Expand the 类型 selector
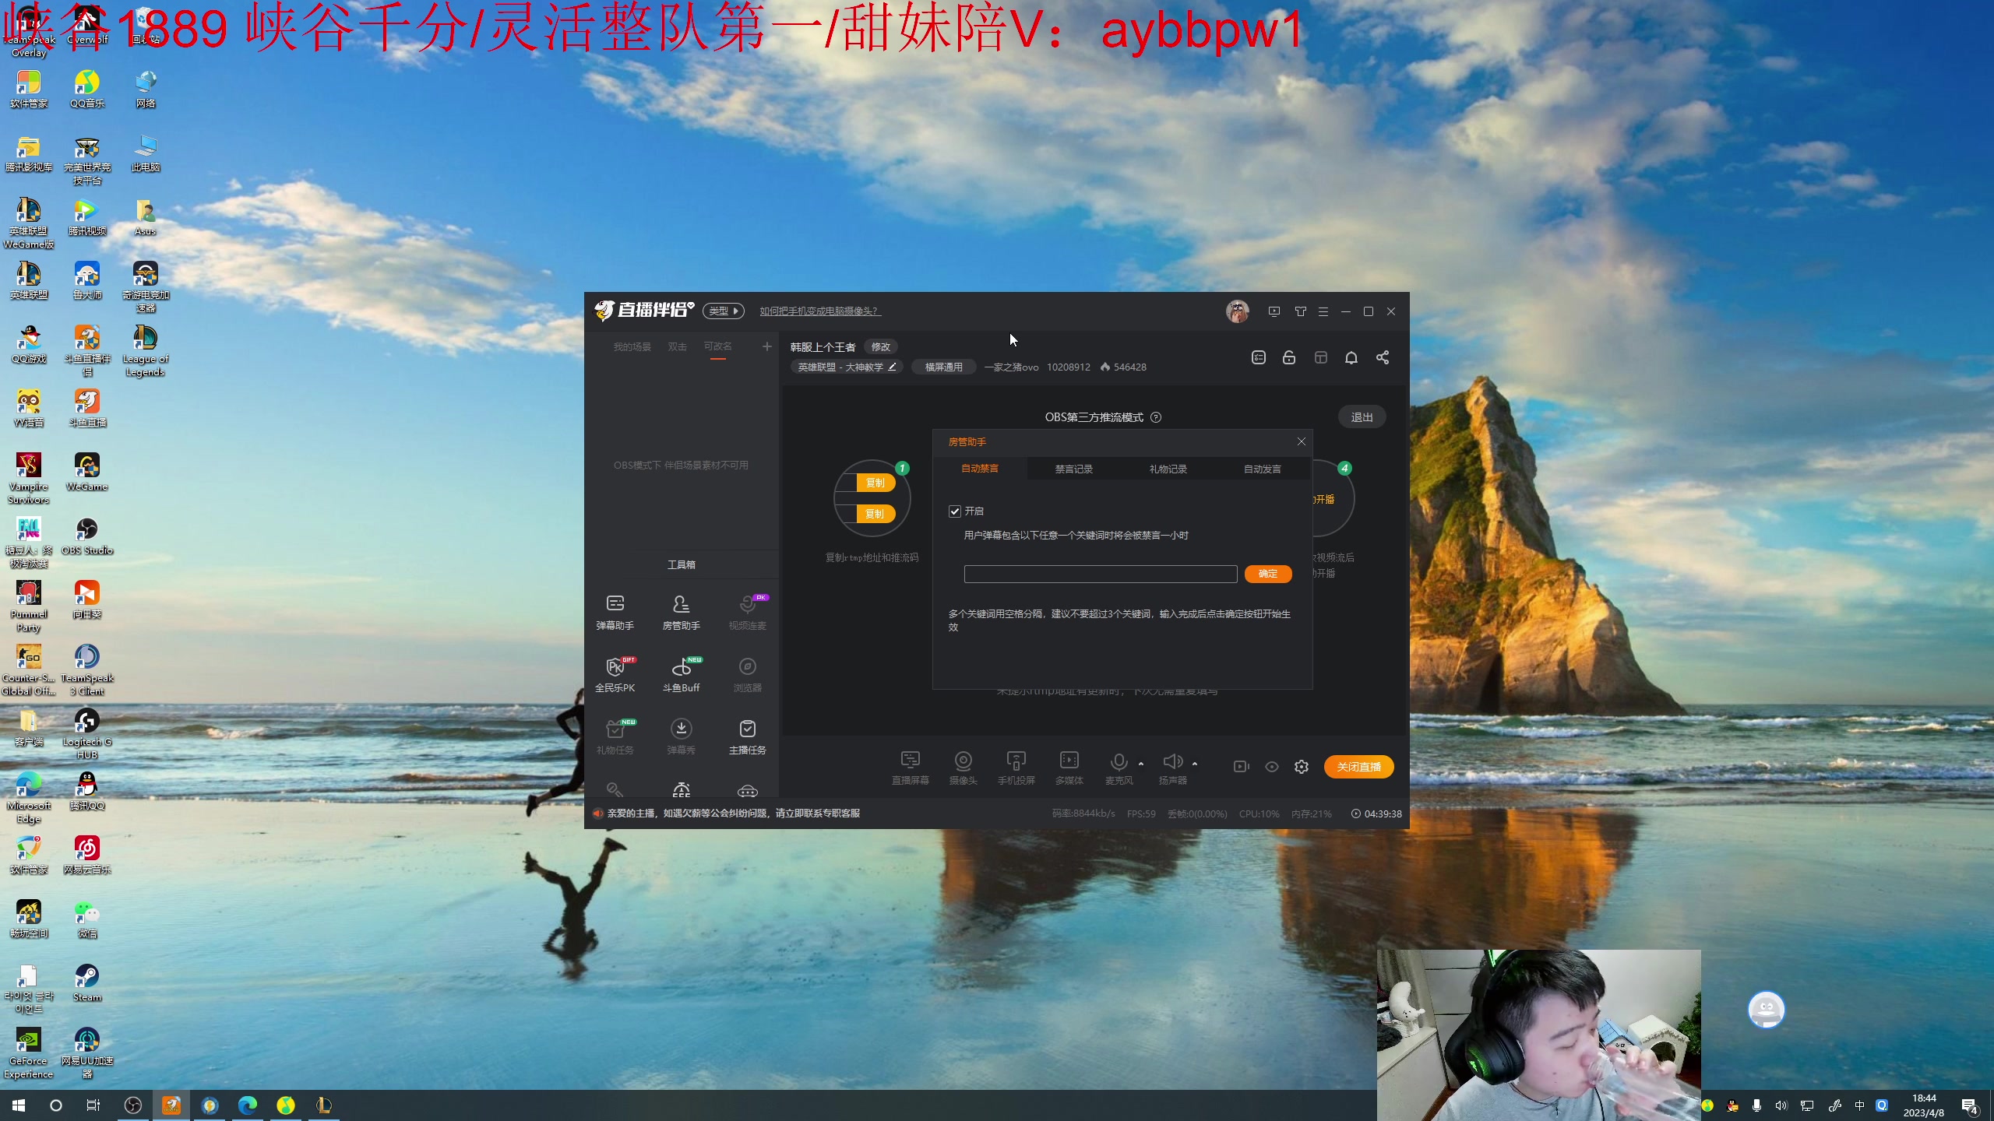This screenshot has height=1121, width=1994. [724, 311]
